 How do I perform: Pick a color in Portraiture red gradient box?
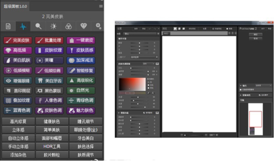(132, 84)
